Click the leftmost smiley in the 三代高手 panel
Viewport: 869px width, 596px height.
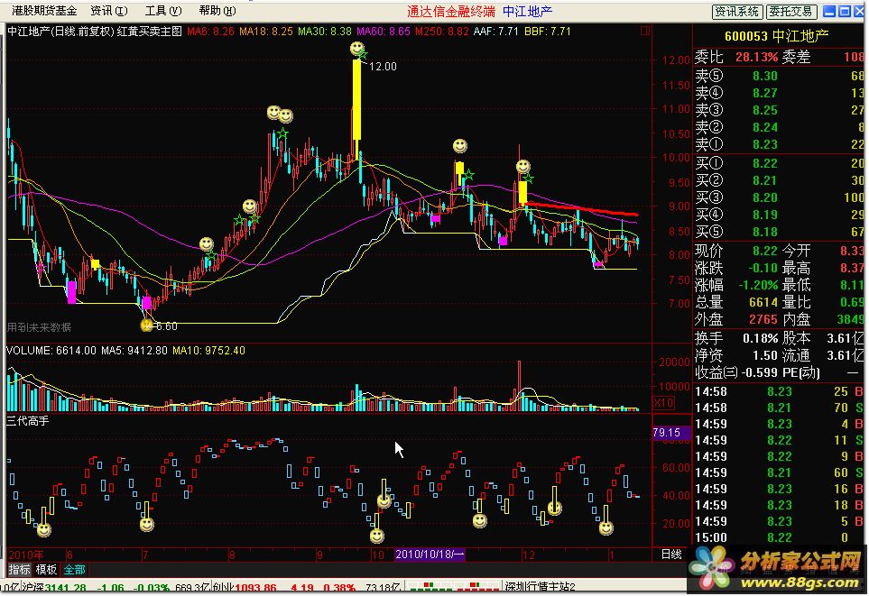pyautogui.click(x=44, y=530)
